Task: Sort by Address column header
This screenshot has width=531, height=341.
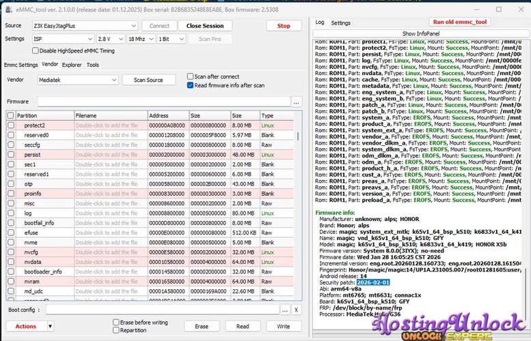Action: 168,115
